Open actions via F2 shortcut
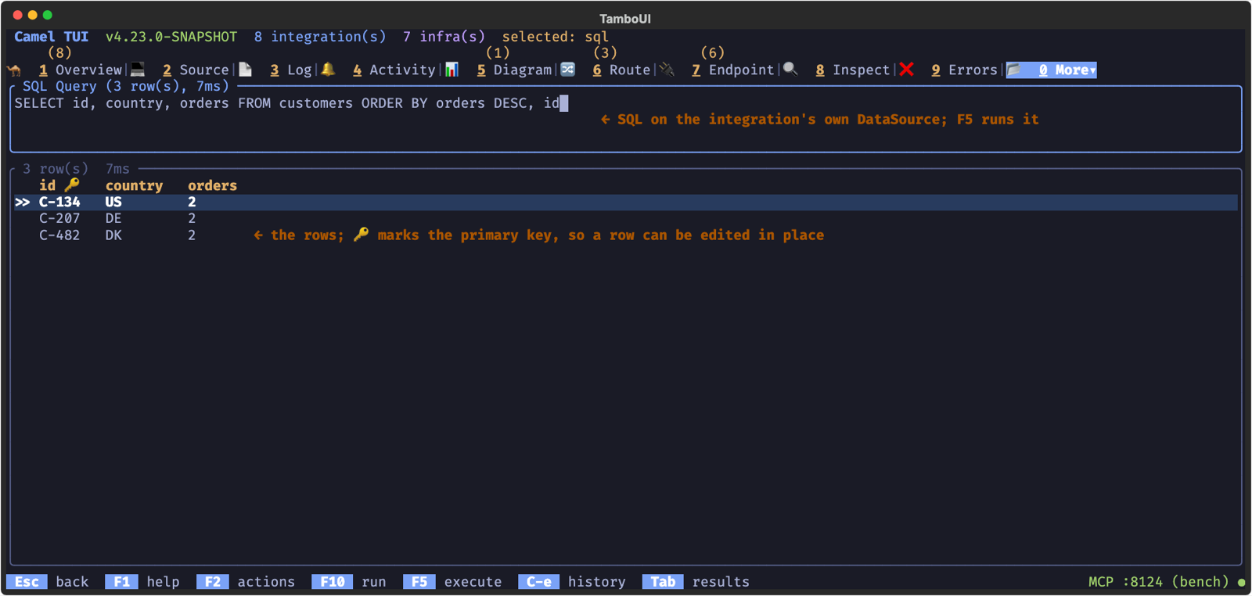Screen dimensions: 1252x596 246,582
